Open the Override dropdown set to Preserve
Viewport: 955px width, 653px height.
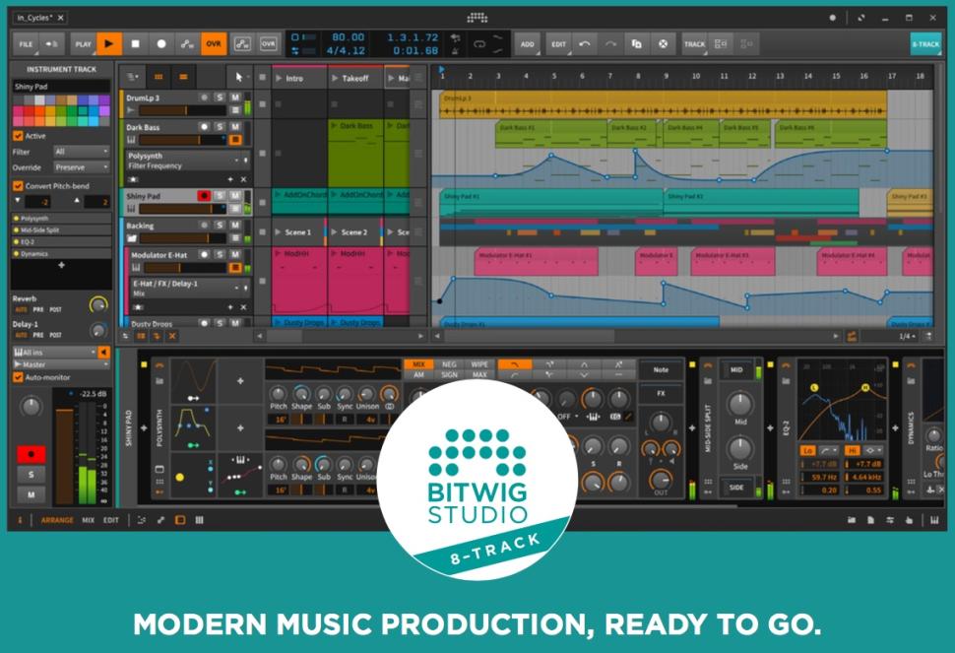[81, 166]
